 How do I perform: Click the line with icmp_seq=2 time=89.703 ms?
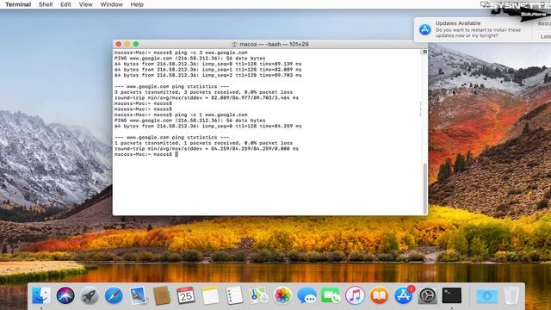[208, 75]
